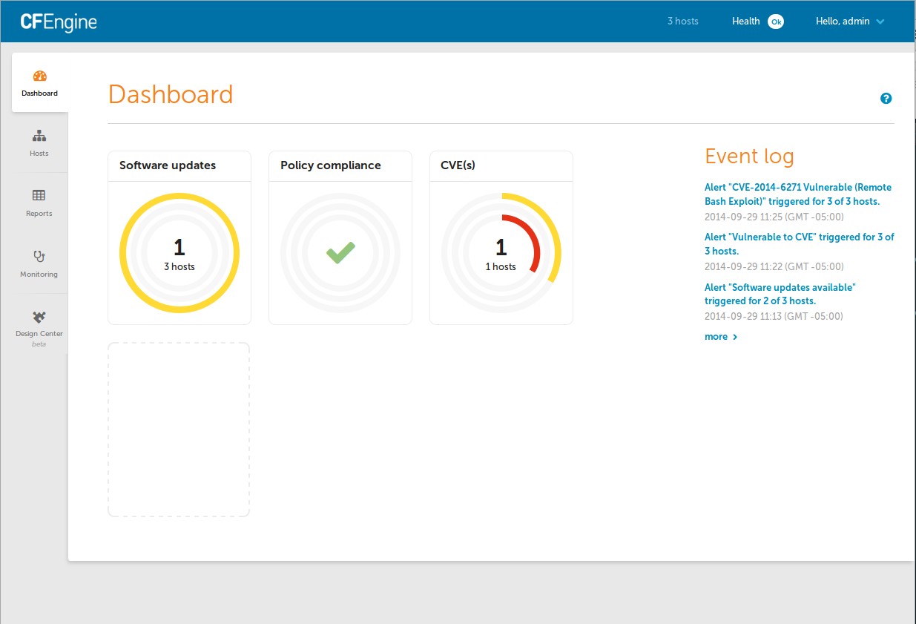Collapse the admin user menu arrow
Image resolution: width=916 pixels, height=624 pixels.
click(x=880, y=22)
